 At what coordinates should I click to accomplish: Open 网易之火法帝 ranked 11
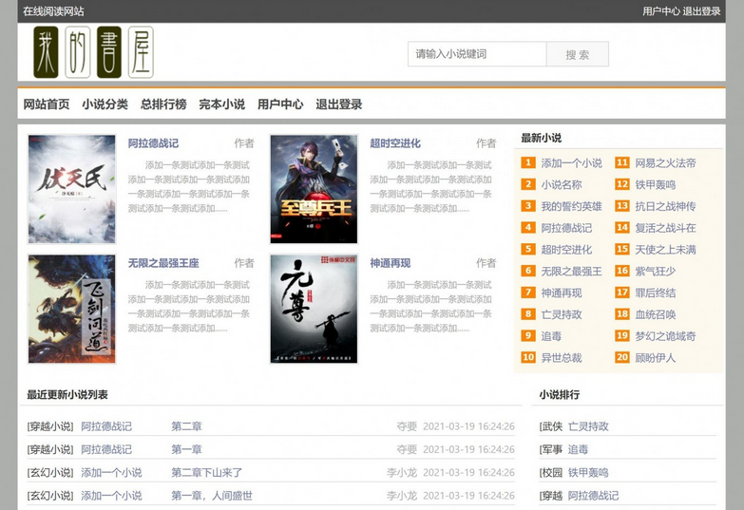(665, 163)
